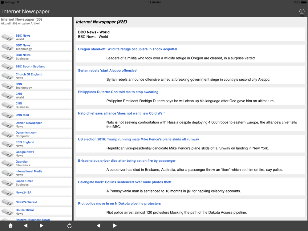This screenshot has width=308, height=231.
Task: Open the Online Mirror News feed
Action: click(36, 212)
